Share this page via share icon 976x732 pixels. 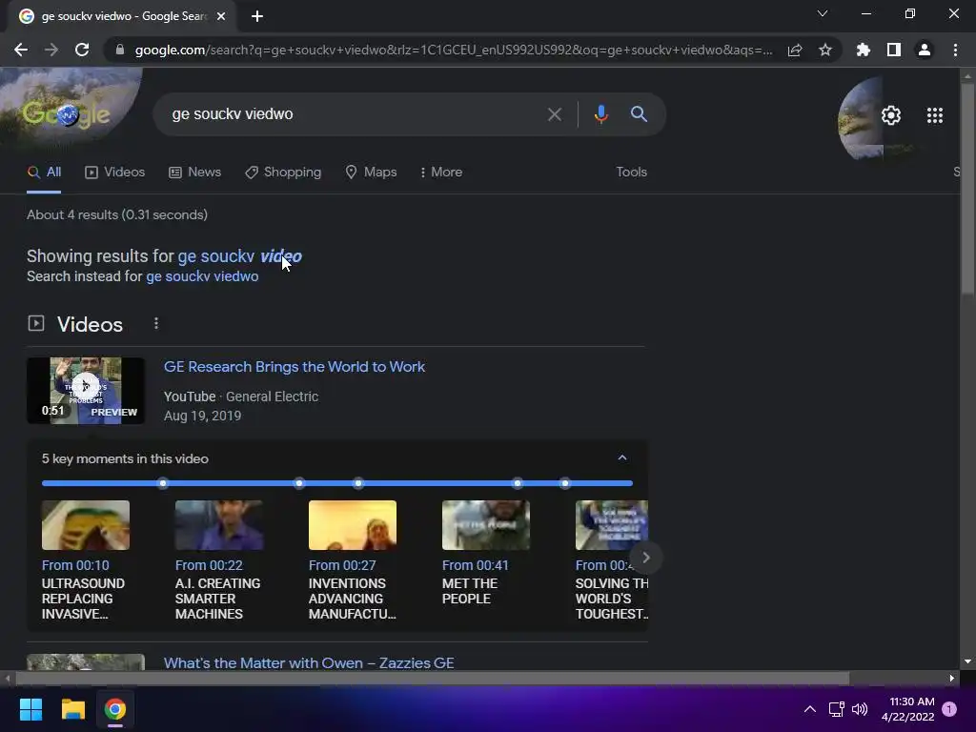[795, 50]
